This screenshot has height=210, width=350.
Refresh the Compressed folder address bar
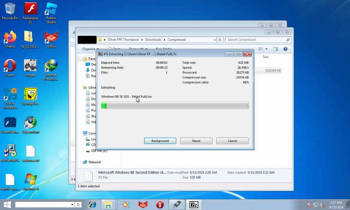coord(220,40)
